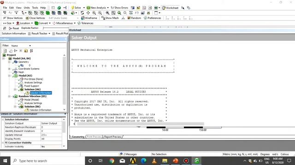Click the box zoom icon

coord(113,13)
